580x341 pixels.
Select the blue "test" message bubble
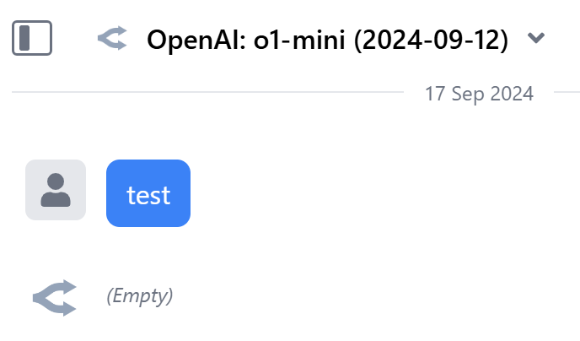[148, 193]
